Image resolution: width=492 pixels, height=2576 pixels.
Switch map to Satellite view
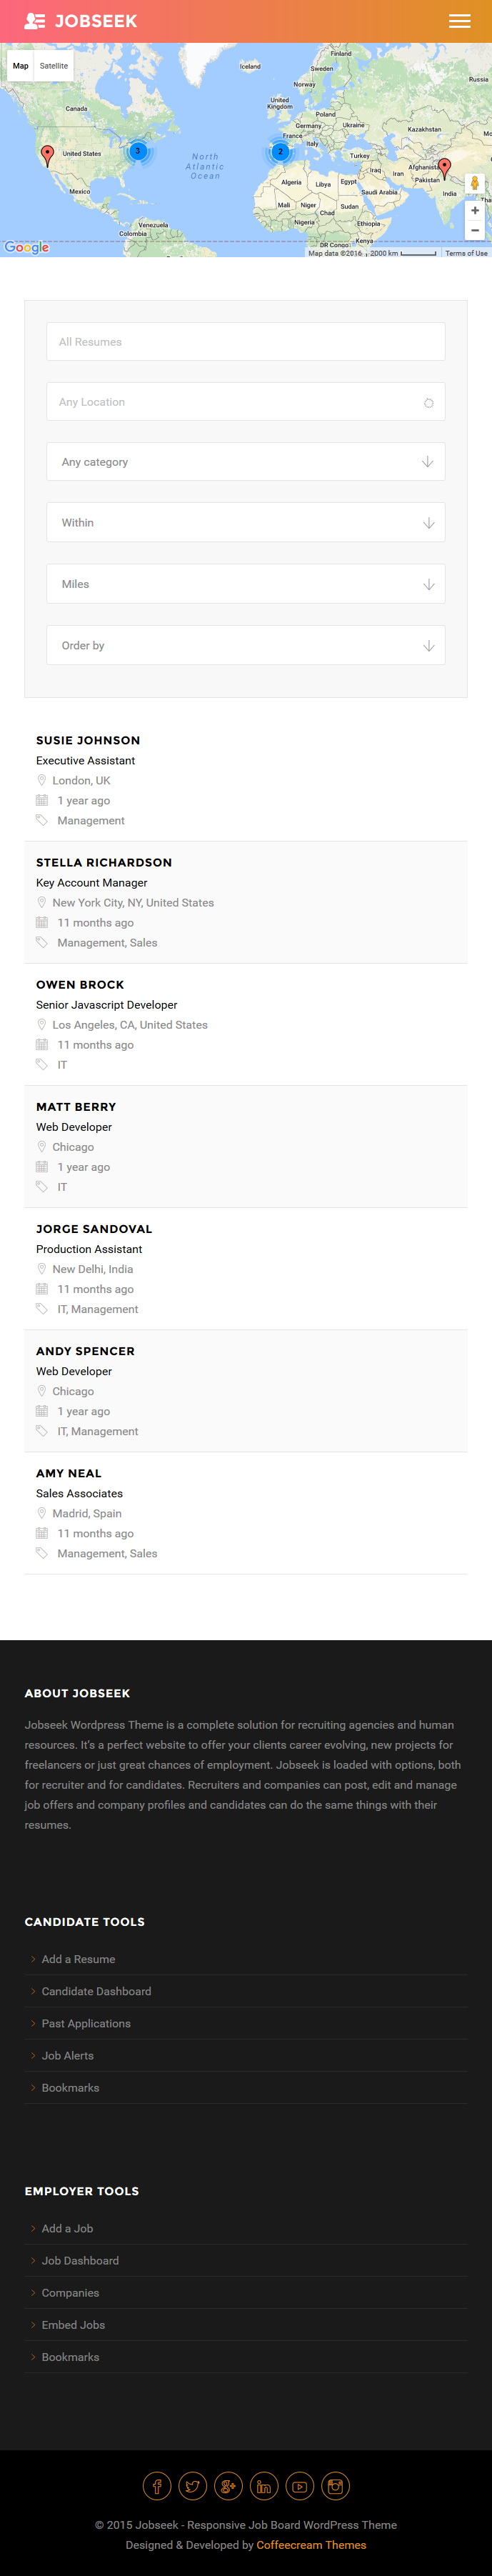tap(54, 66)
